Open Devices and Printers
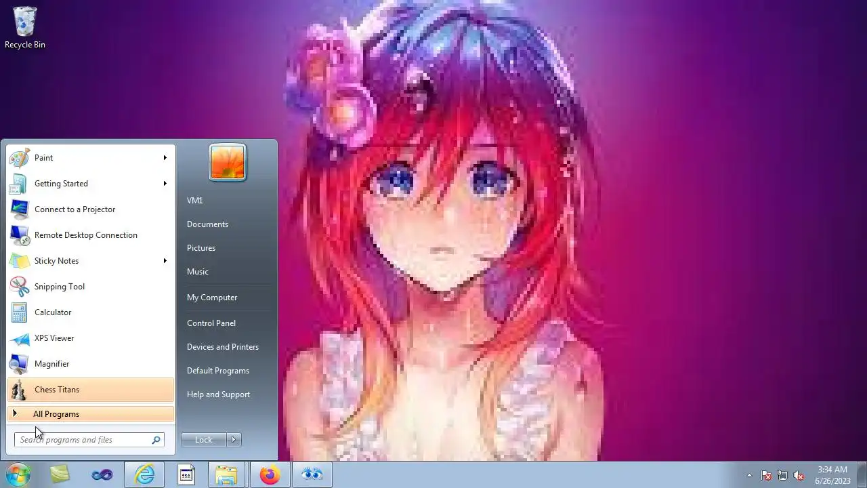This screenshot has width=867, height=488. (223, 347)
